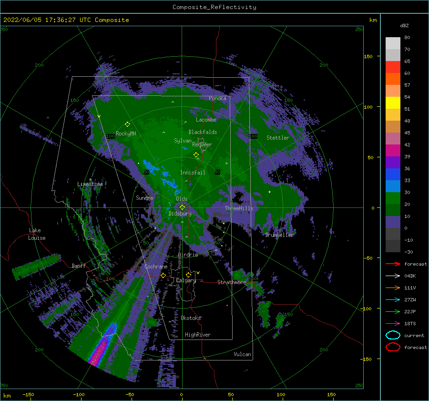
Task: Select the 36-39 dBZ purple swatch
Action: click(393, 162)
